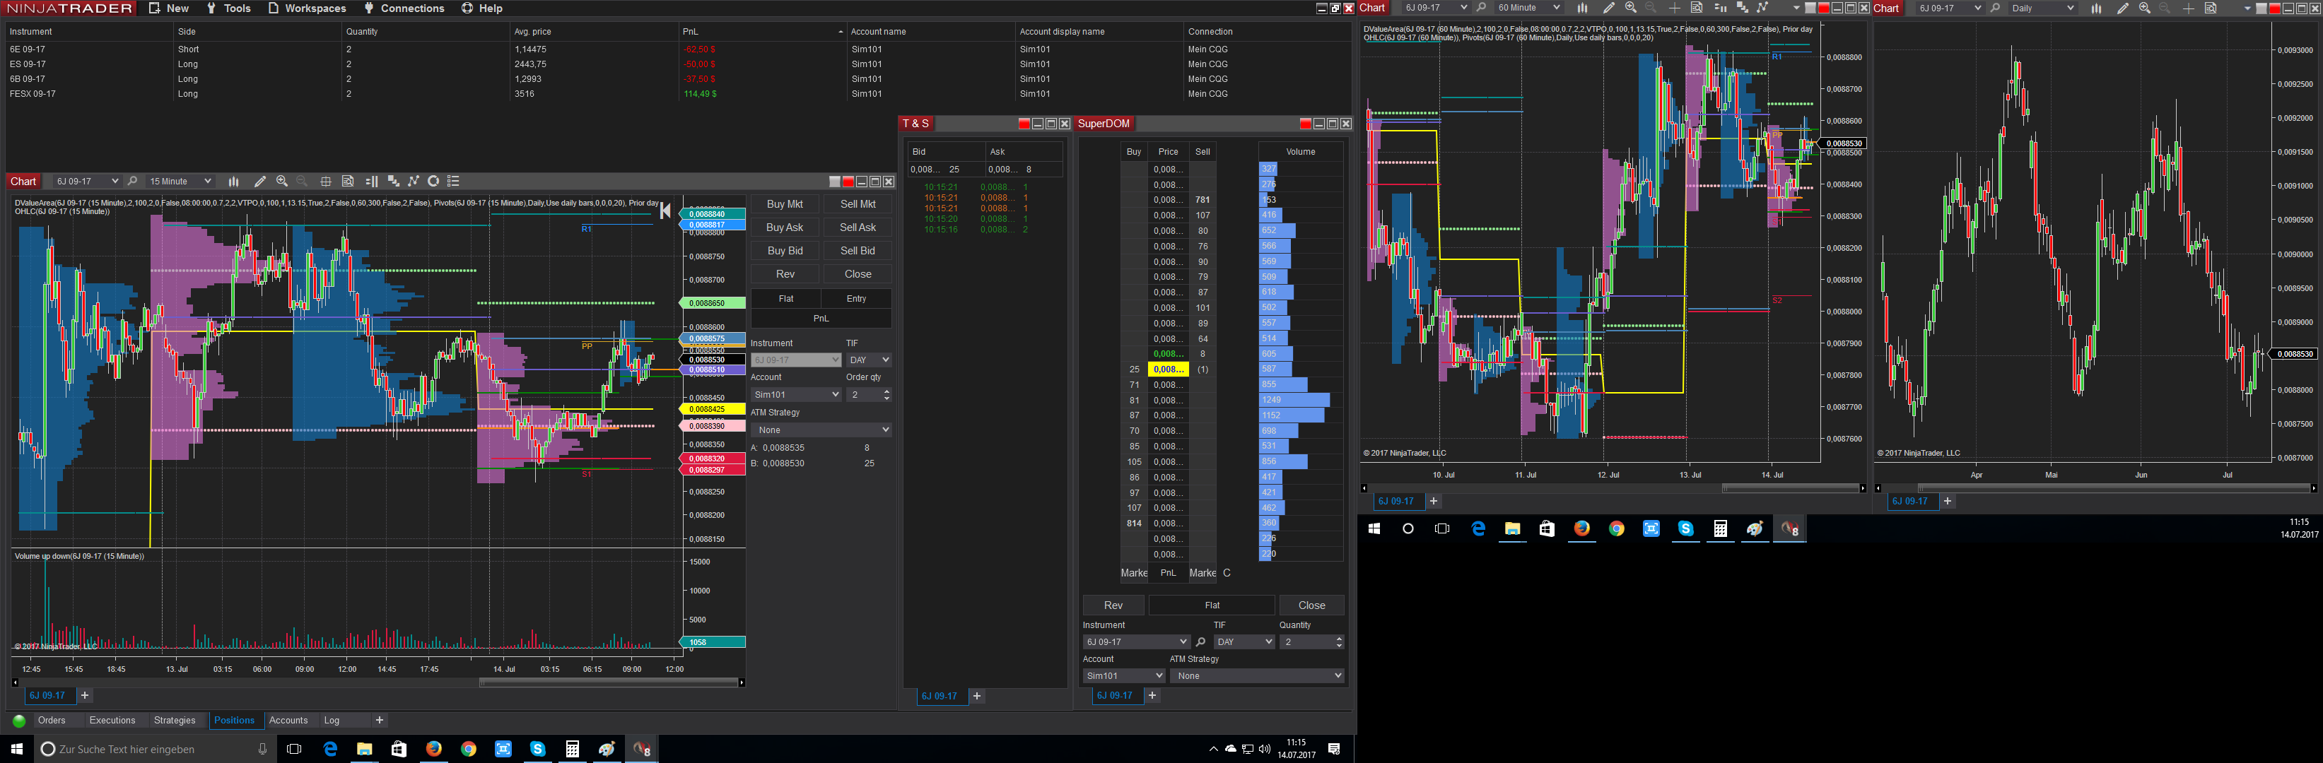
Task: Select the FESX 09-17 position row
Action: [x=677, y=94]
